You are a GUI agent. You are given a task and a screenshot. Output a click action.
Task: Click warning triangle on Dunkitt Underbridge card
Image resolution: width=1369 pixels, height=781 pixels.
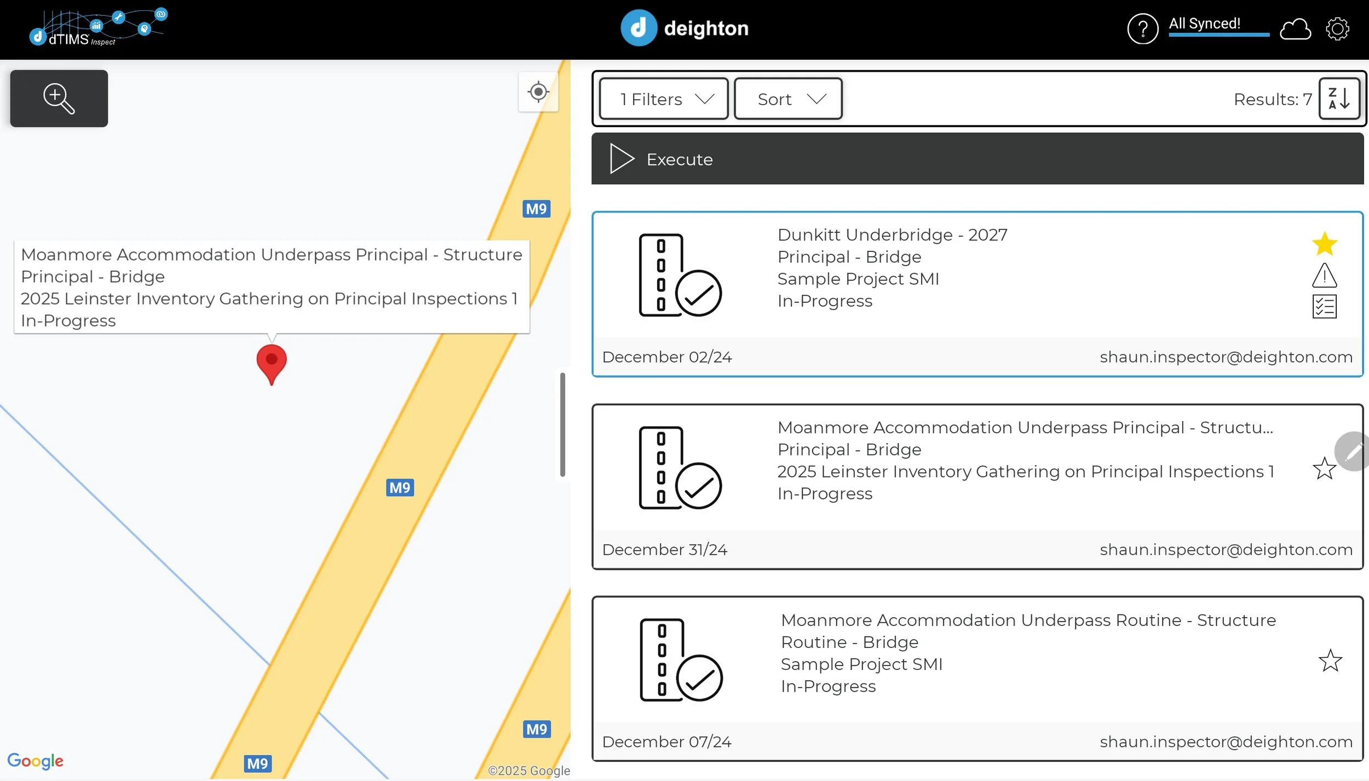coord(1324,275)
